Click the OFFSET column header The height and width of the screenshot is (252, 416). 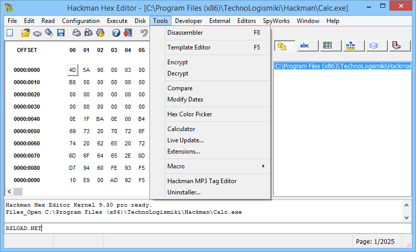click(27, 50)
